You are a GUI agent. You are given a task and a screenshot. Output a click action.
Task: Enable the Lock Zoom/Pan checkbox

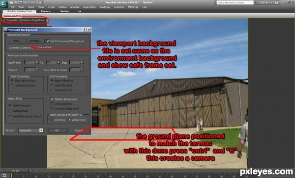52,104
